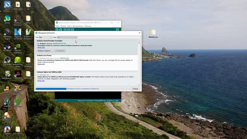The image size is (247, 139).
Task: Follow More info link for Arduino Cloud Provider Examples
Action: coord(41,47)
